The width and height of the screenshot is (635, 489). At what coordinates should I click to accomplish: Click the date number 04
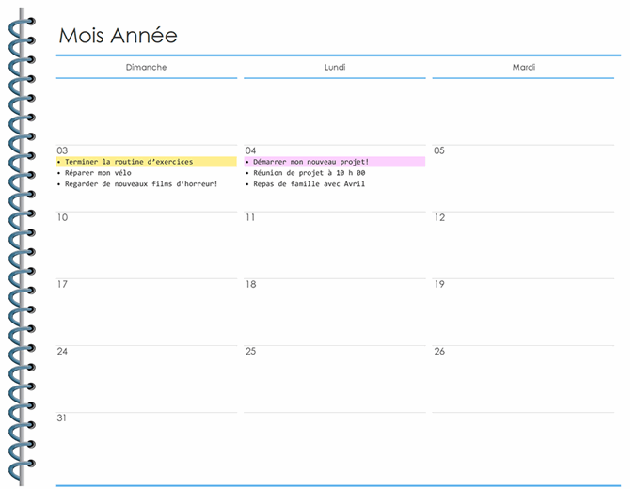coord(251,150)
